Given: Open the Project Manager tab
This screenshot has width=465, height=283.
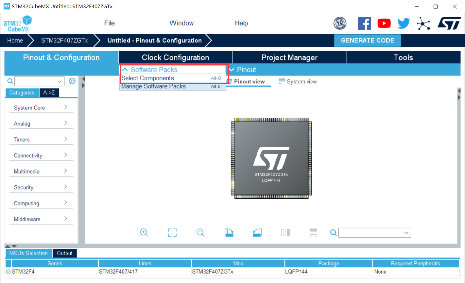Looking at the screenshot, I should pyautogui.click(x=289, y=57).
